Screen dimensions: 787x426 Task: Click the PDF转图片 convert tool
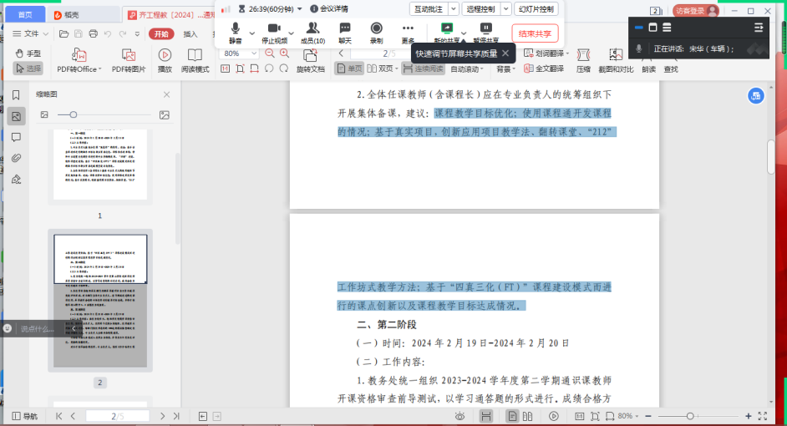click(129, 61)
